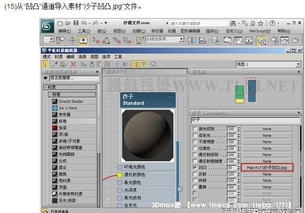The image size is (305, 213).
Task: Enable the 自发光 map checkbox
Action: (195, 135)
